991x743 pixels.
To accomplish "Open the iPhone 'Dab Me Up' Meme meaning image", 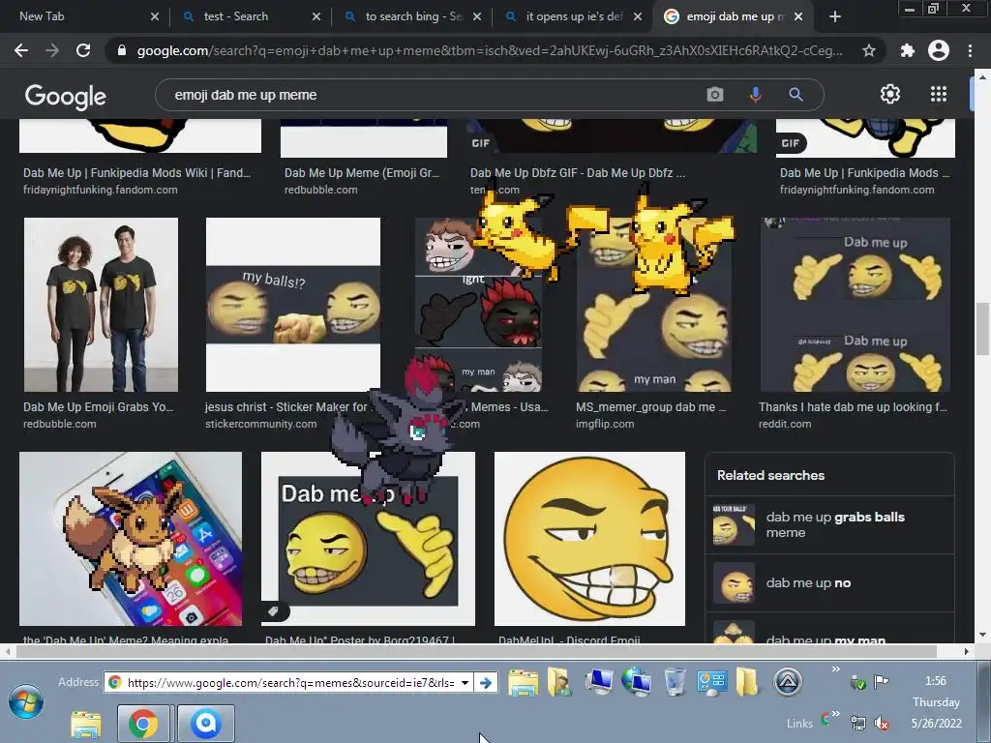I will tap(131, 538).
